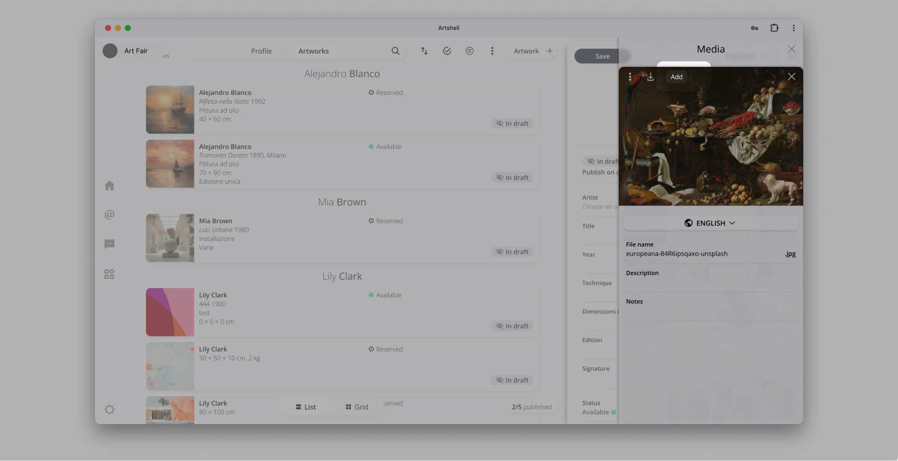Toggle In draft on Tramonto Dorato
Viewport: 898px width, 461px height.
click(513, 177)
